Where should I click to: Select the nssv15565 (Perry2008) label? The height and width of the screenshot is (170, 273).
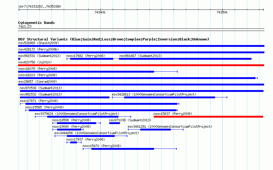(44, 107)
